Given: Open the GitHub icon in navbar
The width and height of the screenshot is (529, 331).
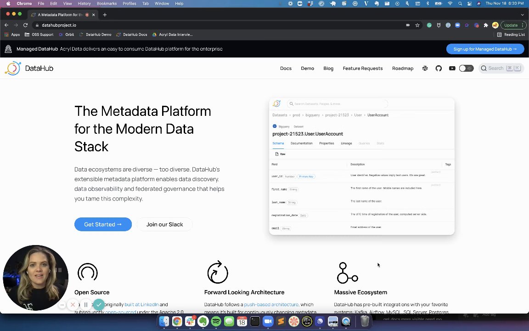Looking at the screenshot, I should click(439, 68).
